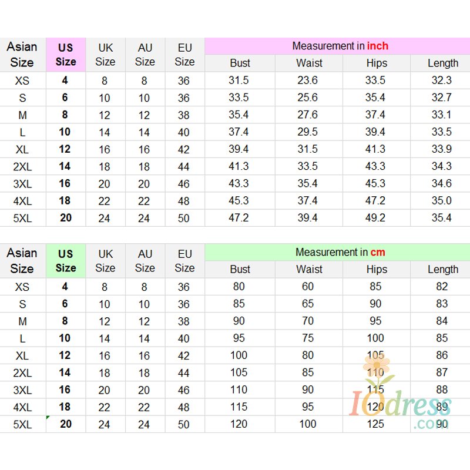This screenshot has width=470, height=470.
Task: Select the 'Measurement in inch' header
Action: coord(340,46)
